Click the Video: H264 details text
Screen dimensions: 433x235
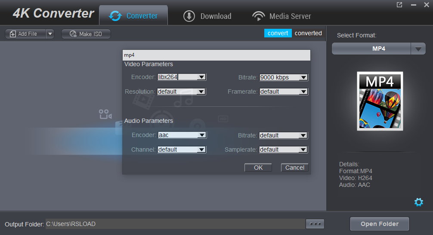tap(356, 178)
